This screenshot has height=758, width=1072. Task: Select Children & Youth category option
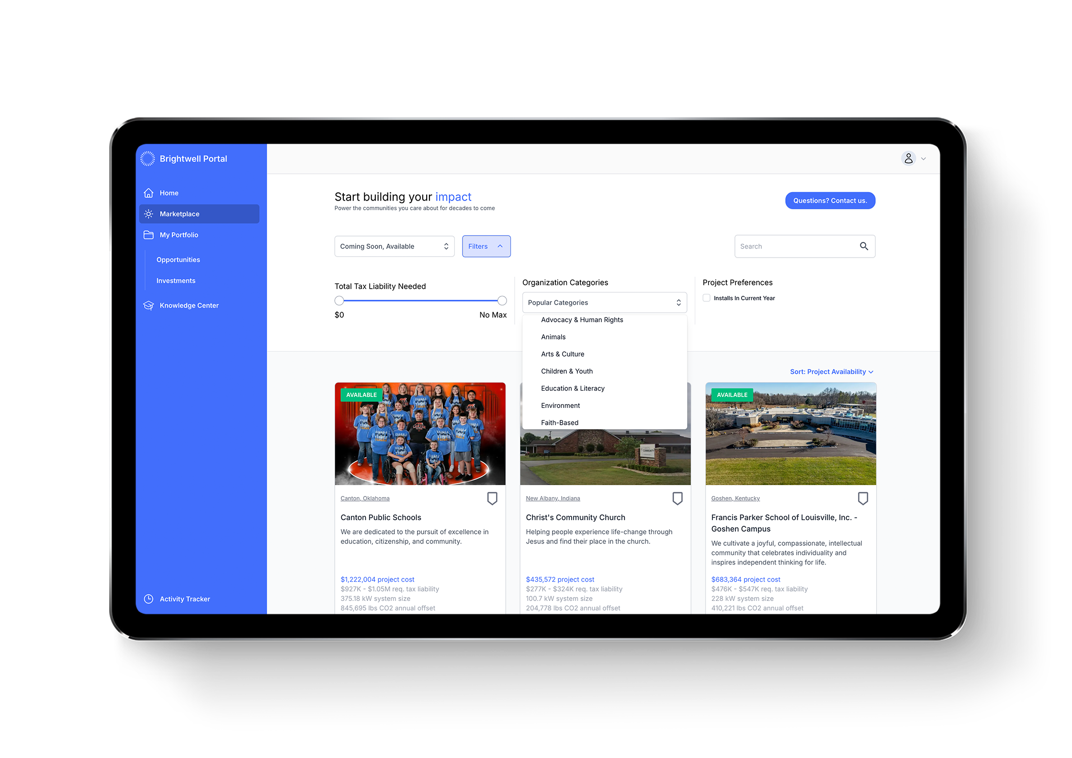(x=567, y=371)
